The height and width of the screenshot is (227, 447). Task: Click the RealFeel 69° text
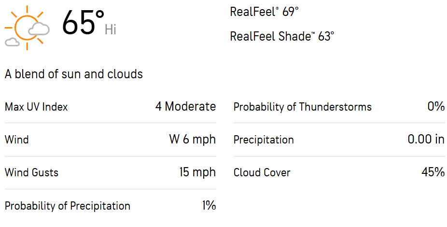pos(264,12)
